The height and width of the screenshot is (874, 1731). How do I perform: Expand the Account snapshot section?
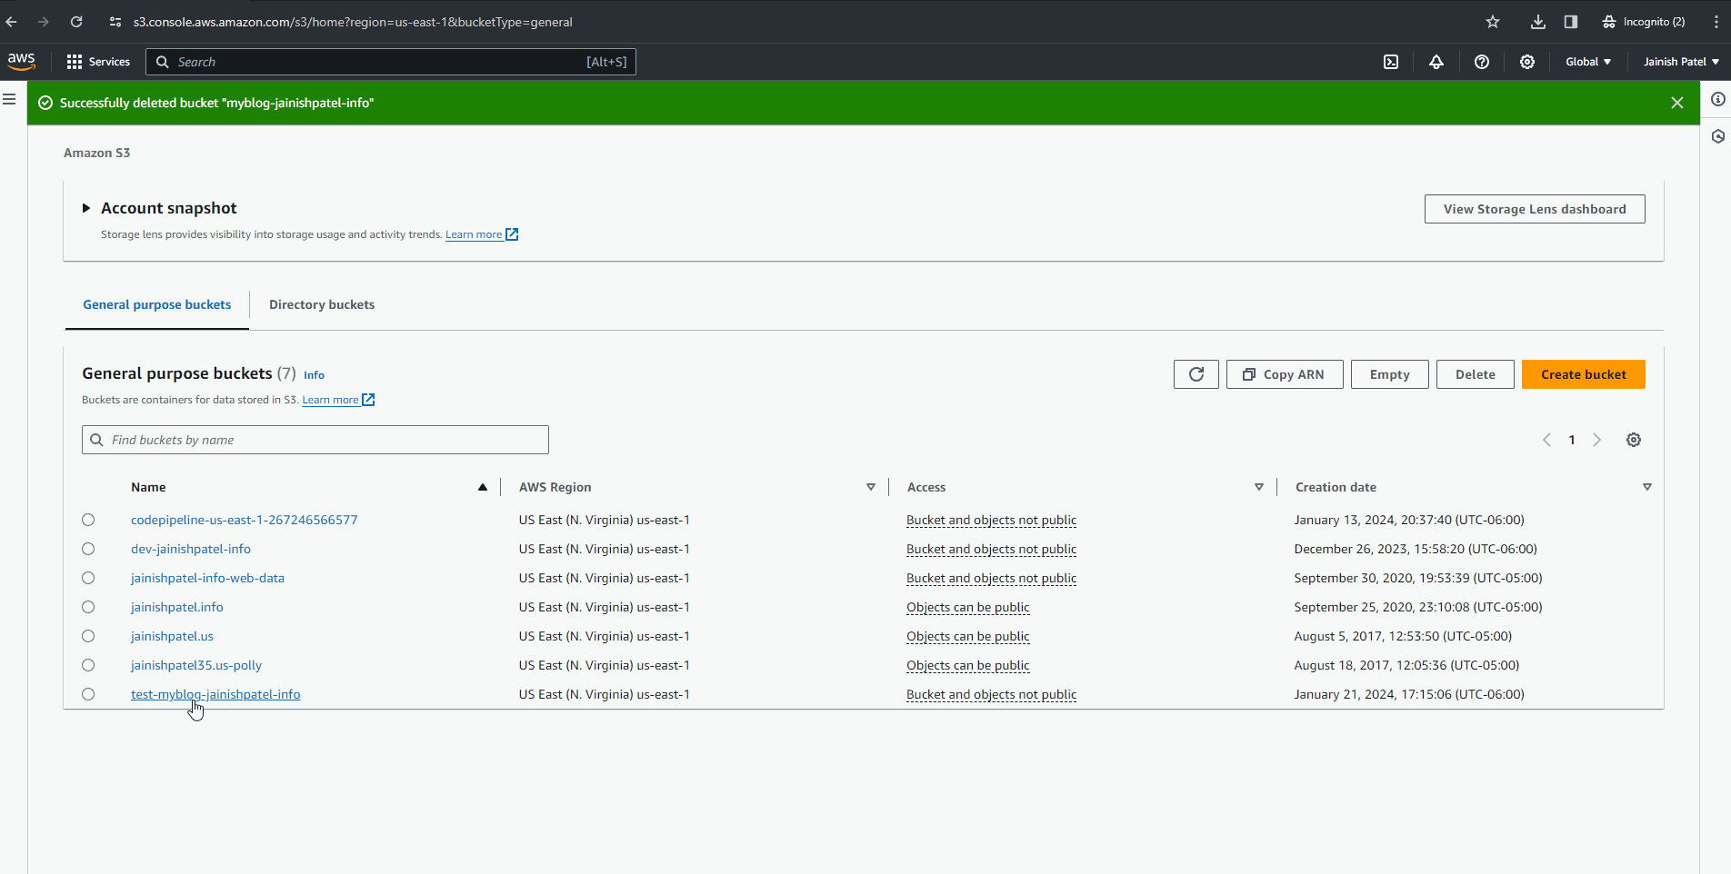pos(86,208)
